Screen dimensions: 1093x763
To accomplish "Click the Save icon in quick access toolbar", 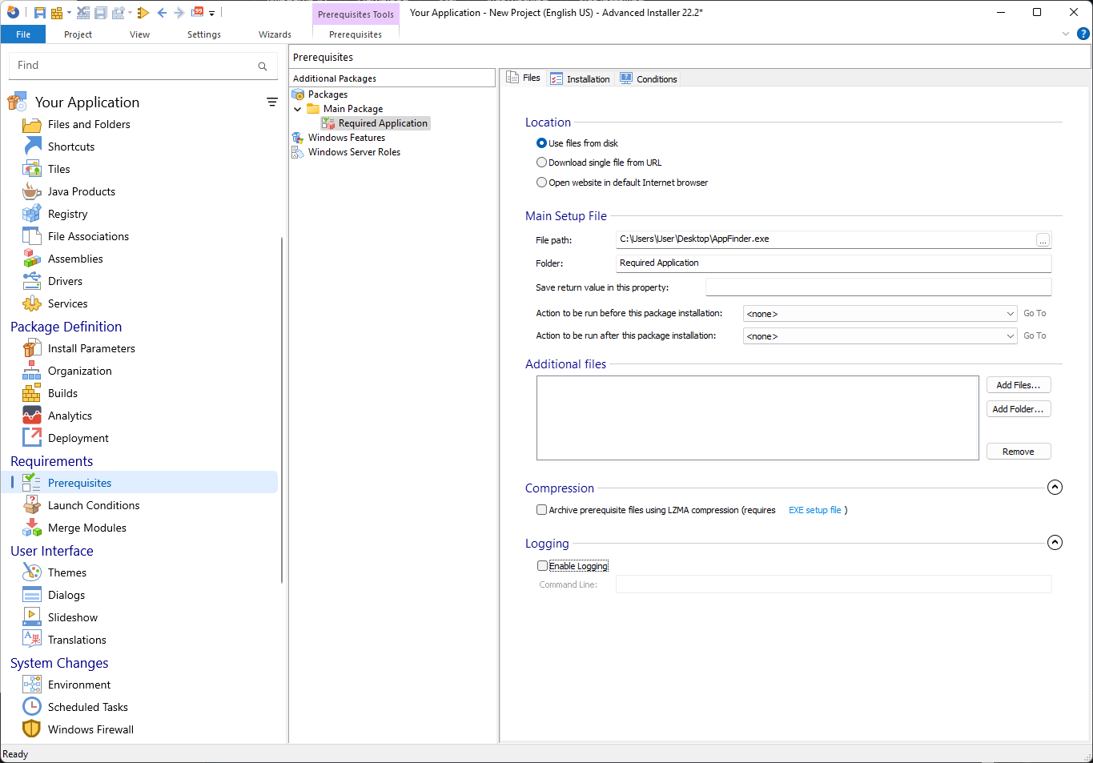I will coord(39,13).
